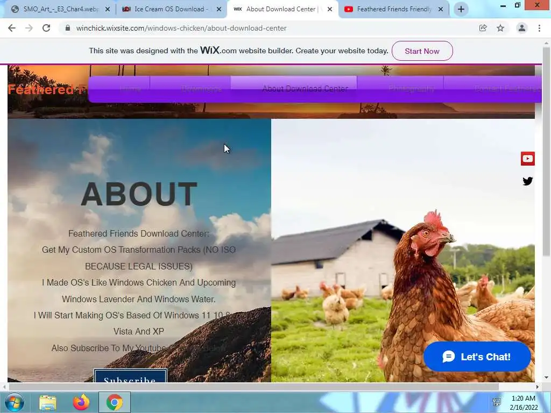
Task: Switch to Feathered Friends YouTube tab
Action: [393, 10]
